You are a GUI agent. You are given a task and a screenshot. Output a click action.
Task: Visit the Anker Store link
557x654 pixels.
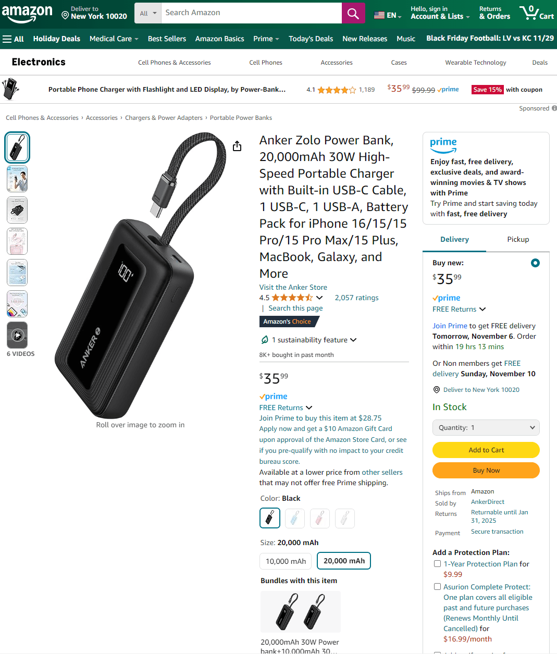point(293,287)
